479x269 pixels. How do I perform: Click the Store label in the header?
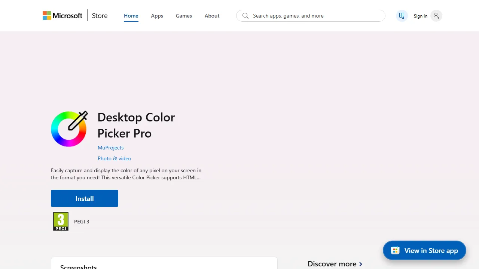point(100,16)
